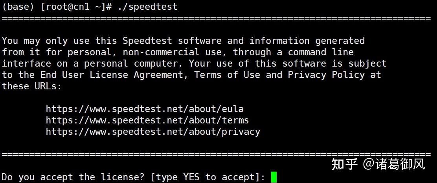This screenshot has width=437, height=183.
Task: Open the speedtest.net EULA URL
Action: coord(145,109)
